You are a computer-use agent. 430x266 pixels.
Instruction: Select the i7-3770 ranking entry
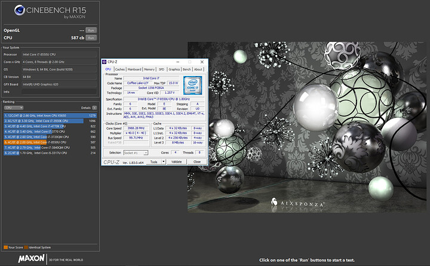[50, 132]
